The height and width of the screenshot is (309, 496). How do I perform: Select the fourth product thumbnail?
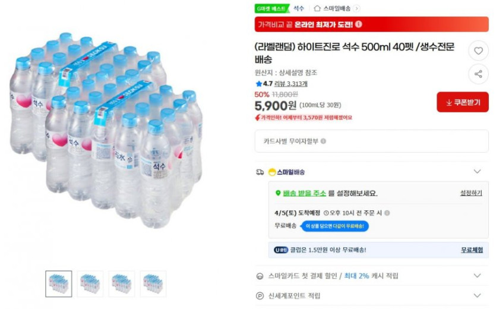pyautogui.click(x=153, y=284)
